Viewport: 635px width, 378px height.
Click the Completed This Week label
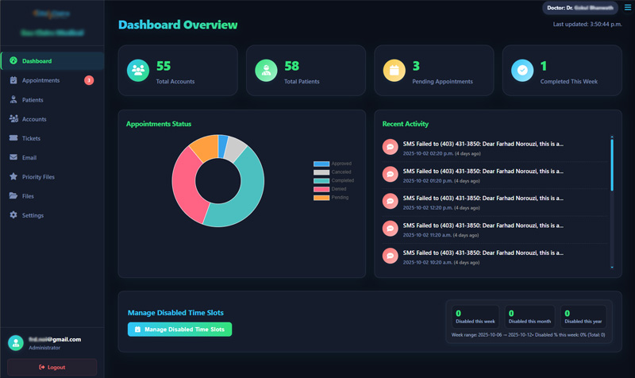pyautogui.click(x=569, y=82)
